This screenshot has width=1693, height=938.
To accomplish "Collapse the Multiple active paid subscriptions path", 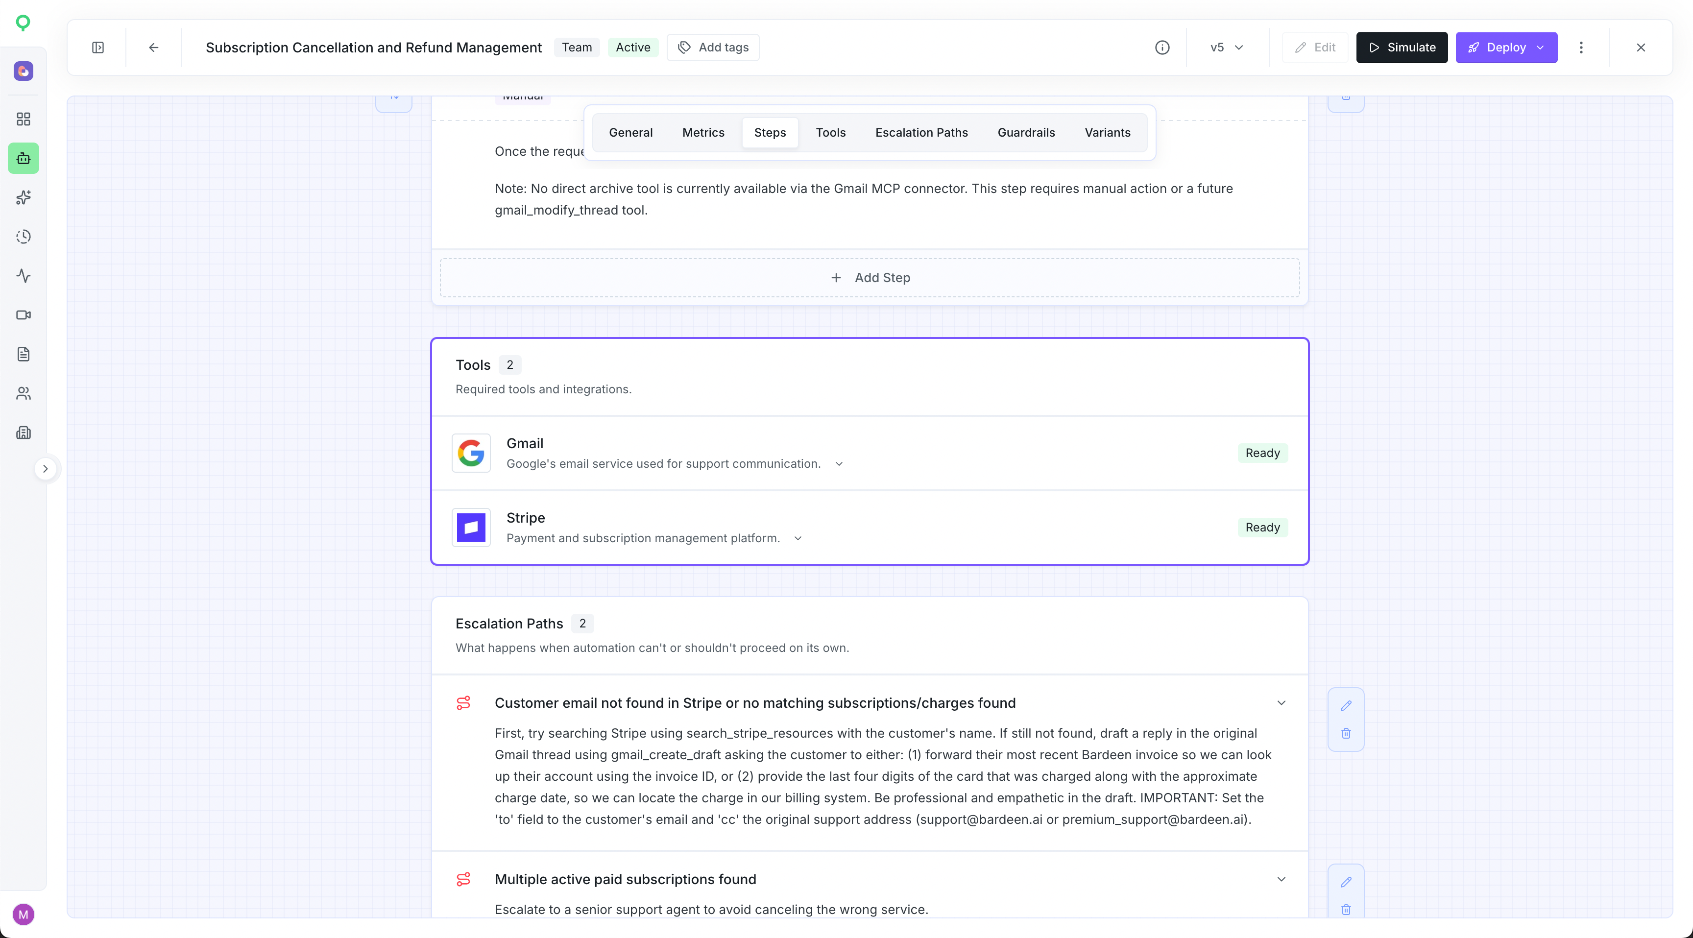I will click(x=1281, y=879).
